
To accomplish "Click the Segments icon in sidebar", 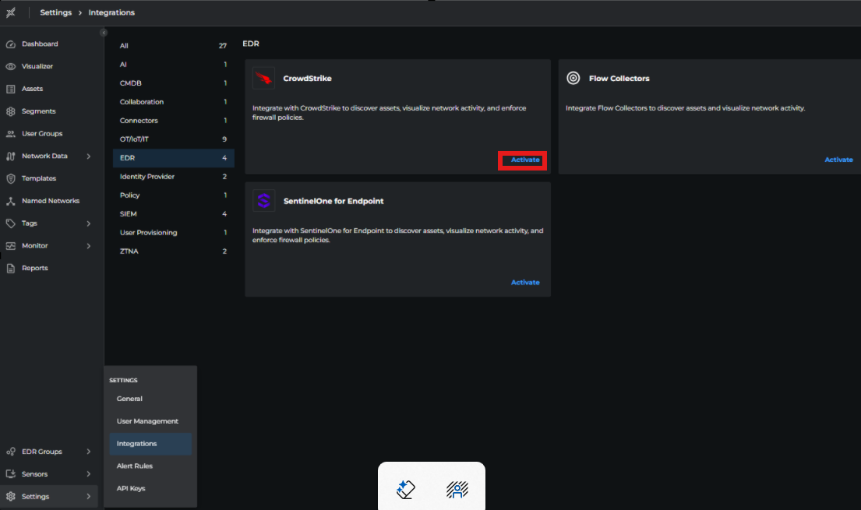I will coord(10,111).
